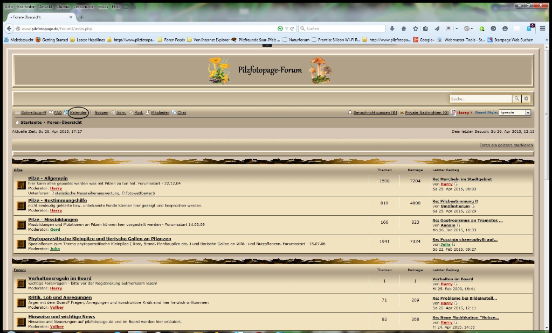Open the Chronik menu in menu bar
The height and width of the screenshot is (333, 552).
point(47,6)
